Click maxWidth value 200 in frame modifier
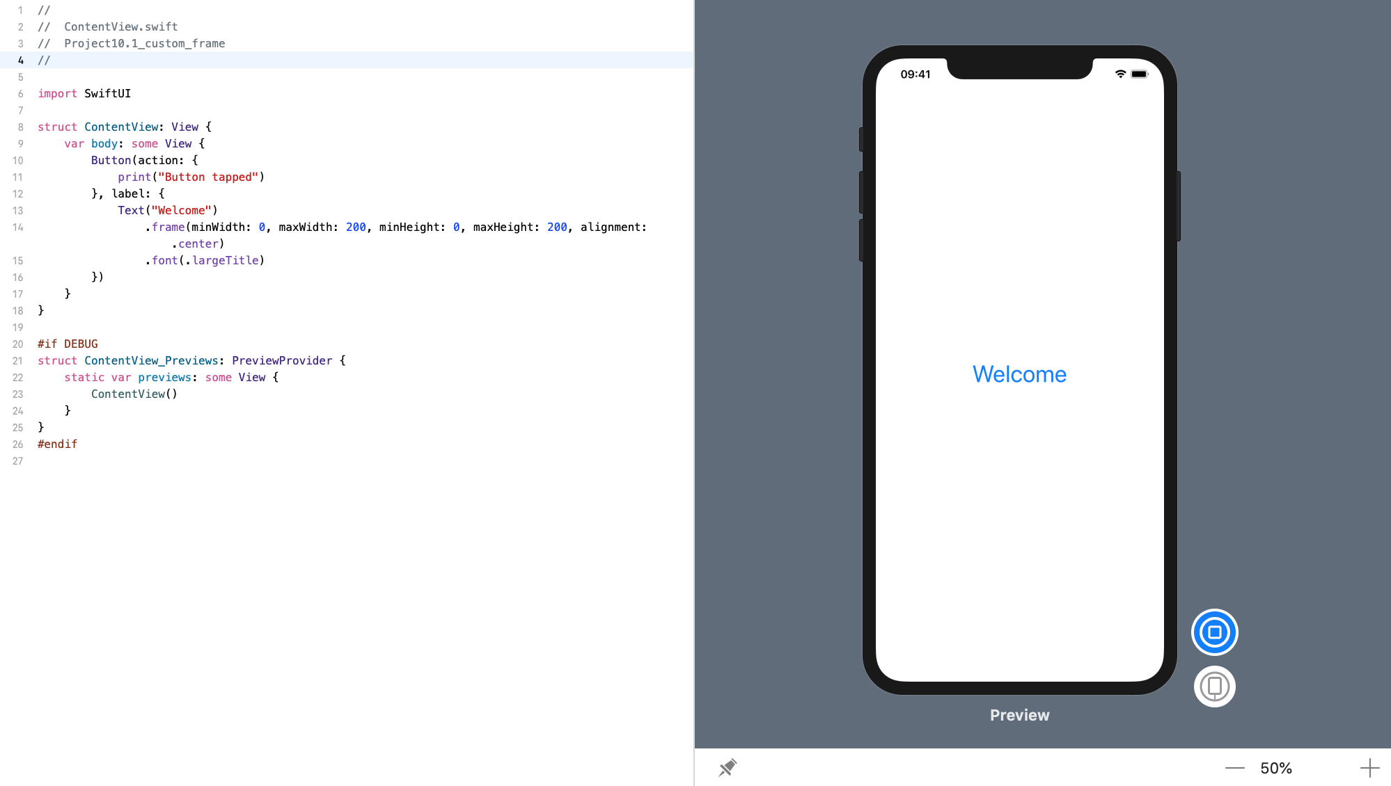The image size is (1391, 786). [x=356, y=227]
